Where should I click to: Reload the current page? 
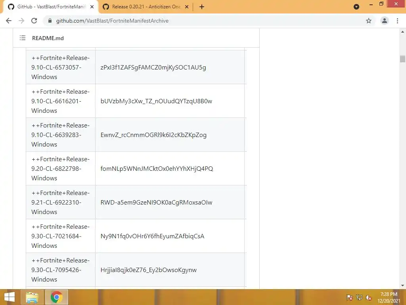coord(34,21)
